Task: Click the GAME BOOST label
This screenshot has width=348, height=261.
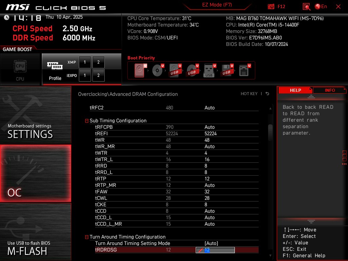Action: (17, 49)
